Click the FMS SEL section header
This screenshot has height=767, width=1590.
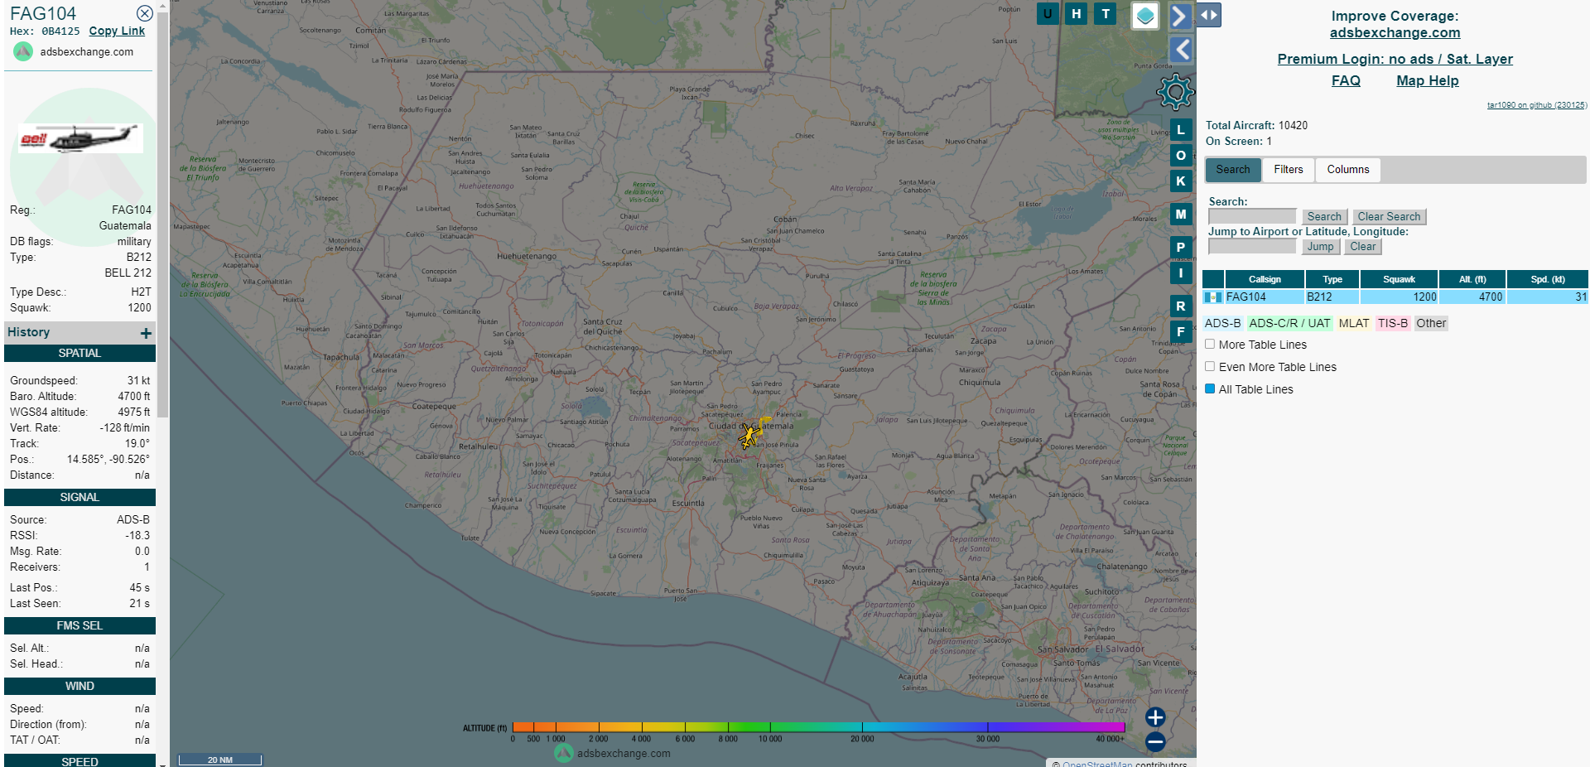pos(79,626)
